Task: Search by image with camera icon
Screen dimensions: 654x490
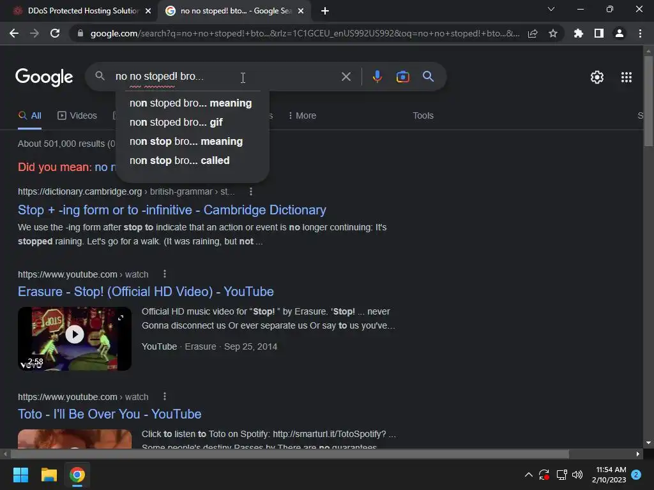Action: tap(402, 77)
